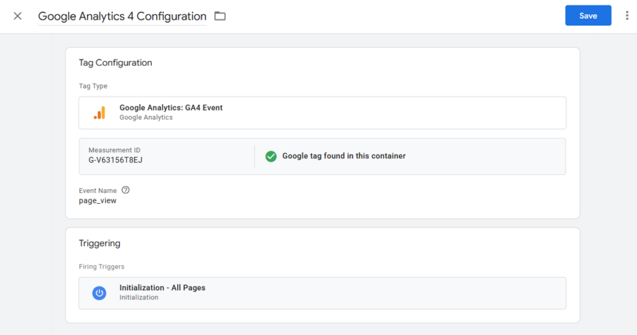Click the Tag Type label
This screenshot has width=637, height=335.
click(x=93, y=86)
